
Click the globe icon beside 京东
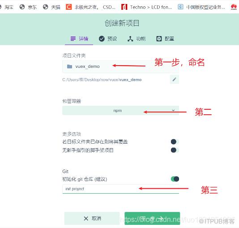(22, 7)
